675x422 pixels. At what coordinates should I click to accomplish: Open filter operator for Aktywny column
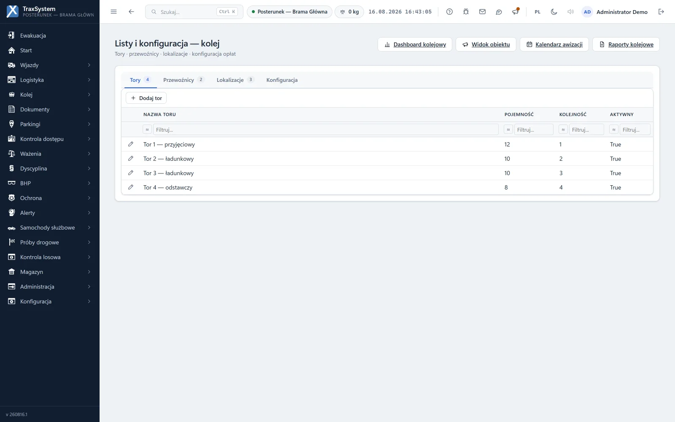(x=614, y=130)
